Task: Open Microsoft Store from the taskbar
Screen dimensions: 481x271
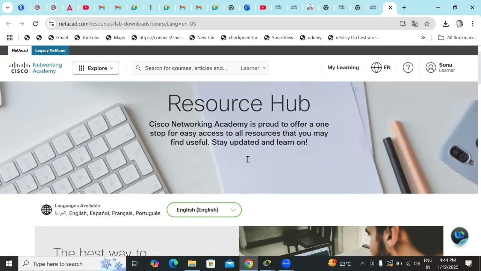Action: [x=211, y=263]
